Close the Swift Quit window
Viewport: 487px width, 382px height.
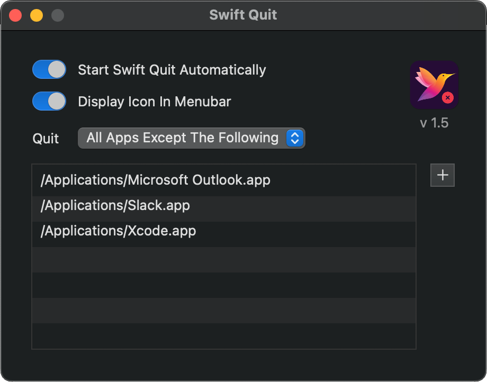click(15, 15)
